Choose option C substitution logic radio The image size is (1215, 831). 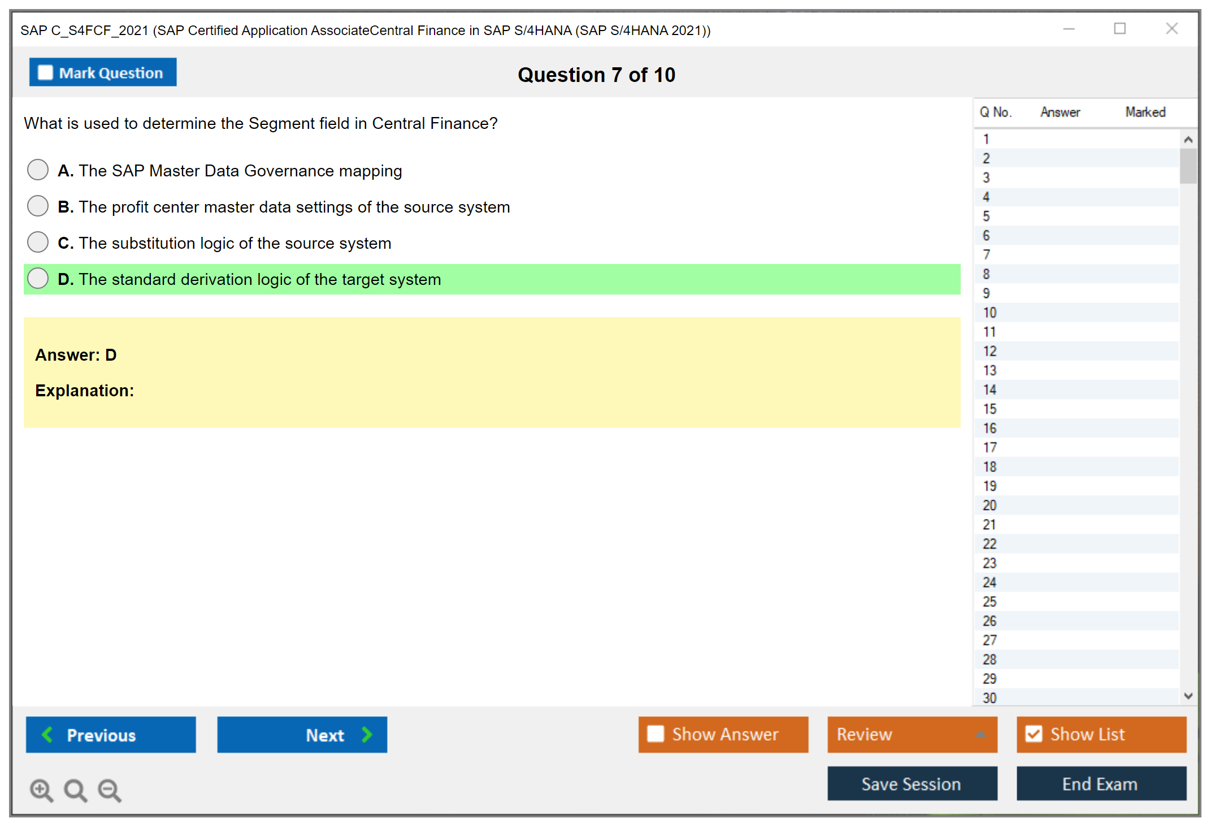coord(38,242)
